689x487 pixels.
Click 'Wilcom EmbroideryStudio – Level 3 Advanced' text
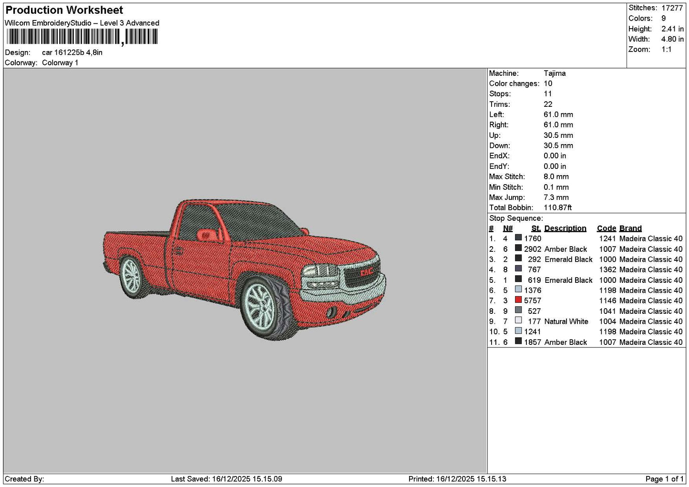coord(82,23)
